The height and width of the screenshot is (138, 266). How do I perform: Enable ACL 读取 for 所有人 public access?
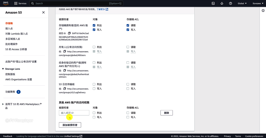[128, 47]
